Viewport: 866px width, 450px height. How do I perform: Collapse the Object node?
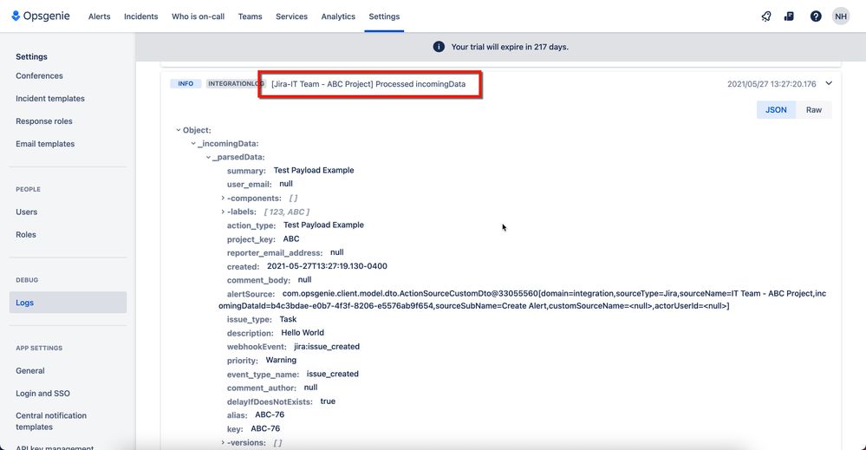tap(179, 130)
